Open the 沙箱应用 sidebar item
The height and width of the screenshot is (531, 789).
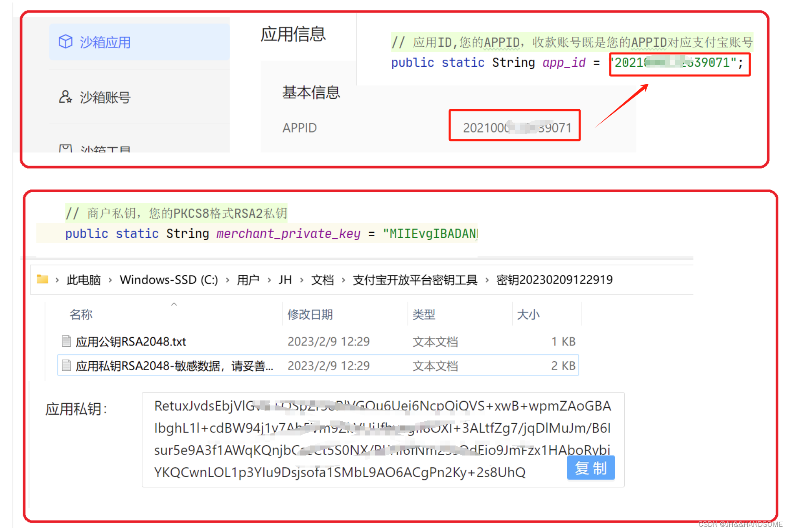click(139, 42)
